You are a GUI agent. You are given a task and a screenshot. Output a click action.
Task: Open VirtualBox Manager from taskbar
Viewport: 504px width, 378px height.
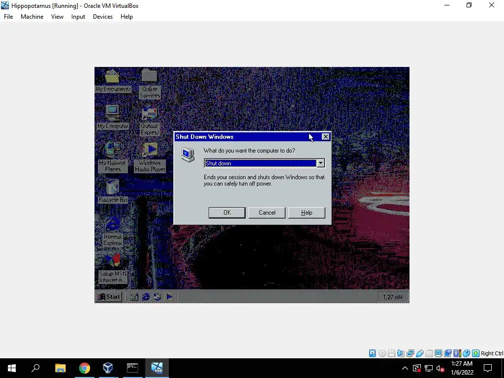click(108, 368)
